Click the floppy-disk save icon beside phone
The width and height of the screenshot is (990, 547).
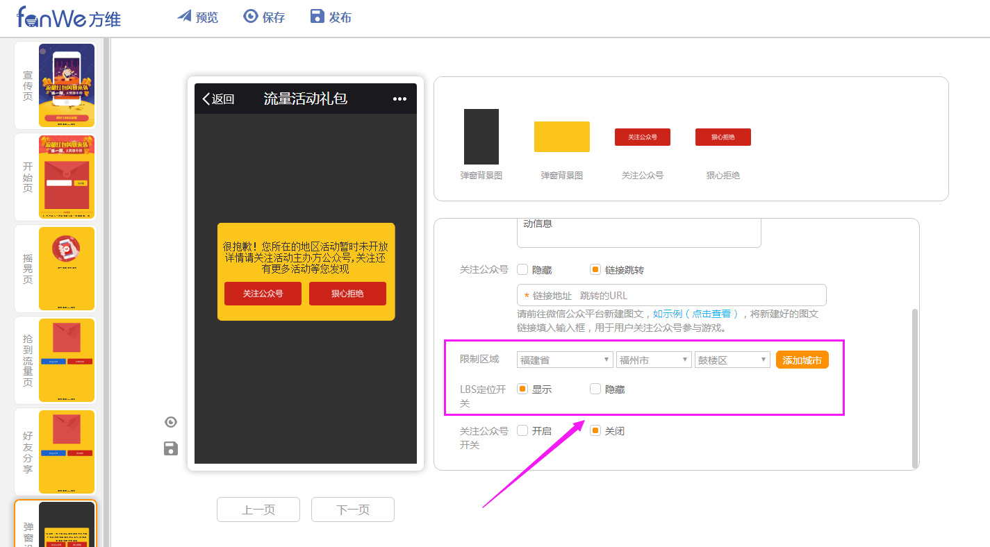click(171, 448)
